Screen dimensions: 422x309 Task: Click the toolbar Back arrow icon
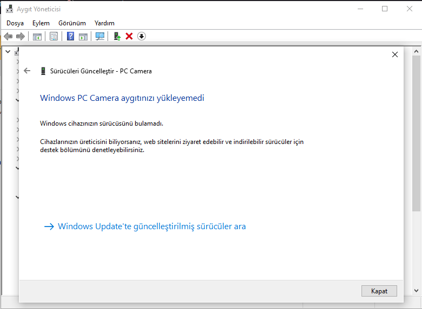click(x=8, y=36)
